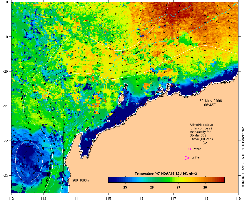Click the cyan 200 1000m depth line sample
247x200 pixels.
[79, 183]
